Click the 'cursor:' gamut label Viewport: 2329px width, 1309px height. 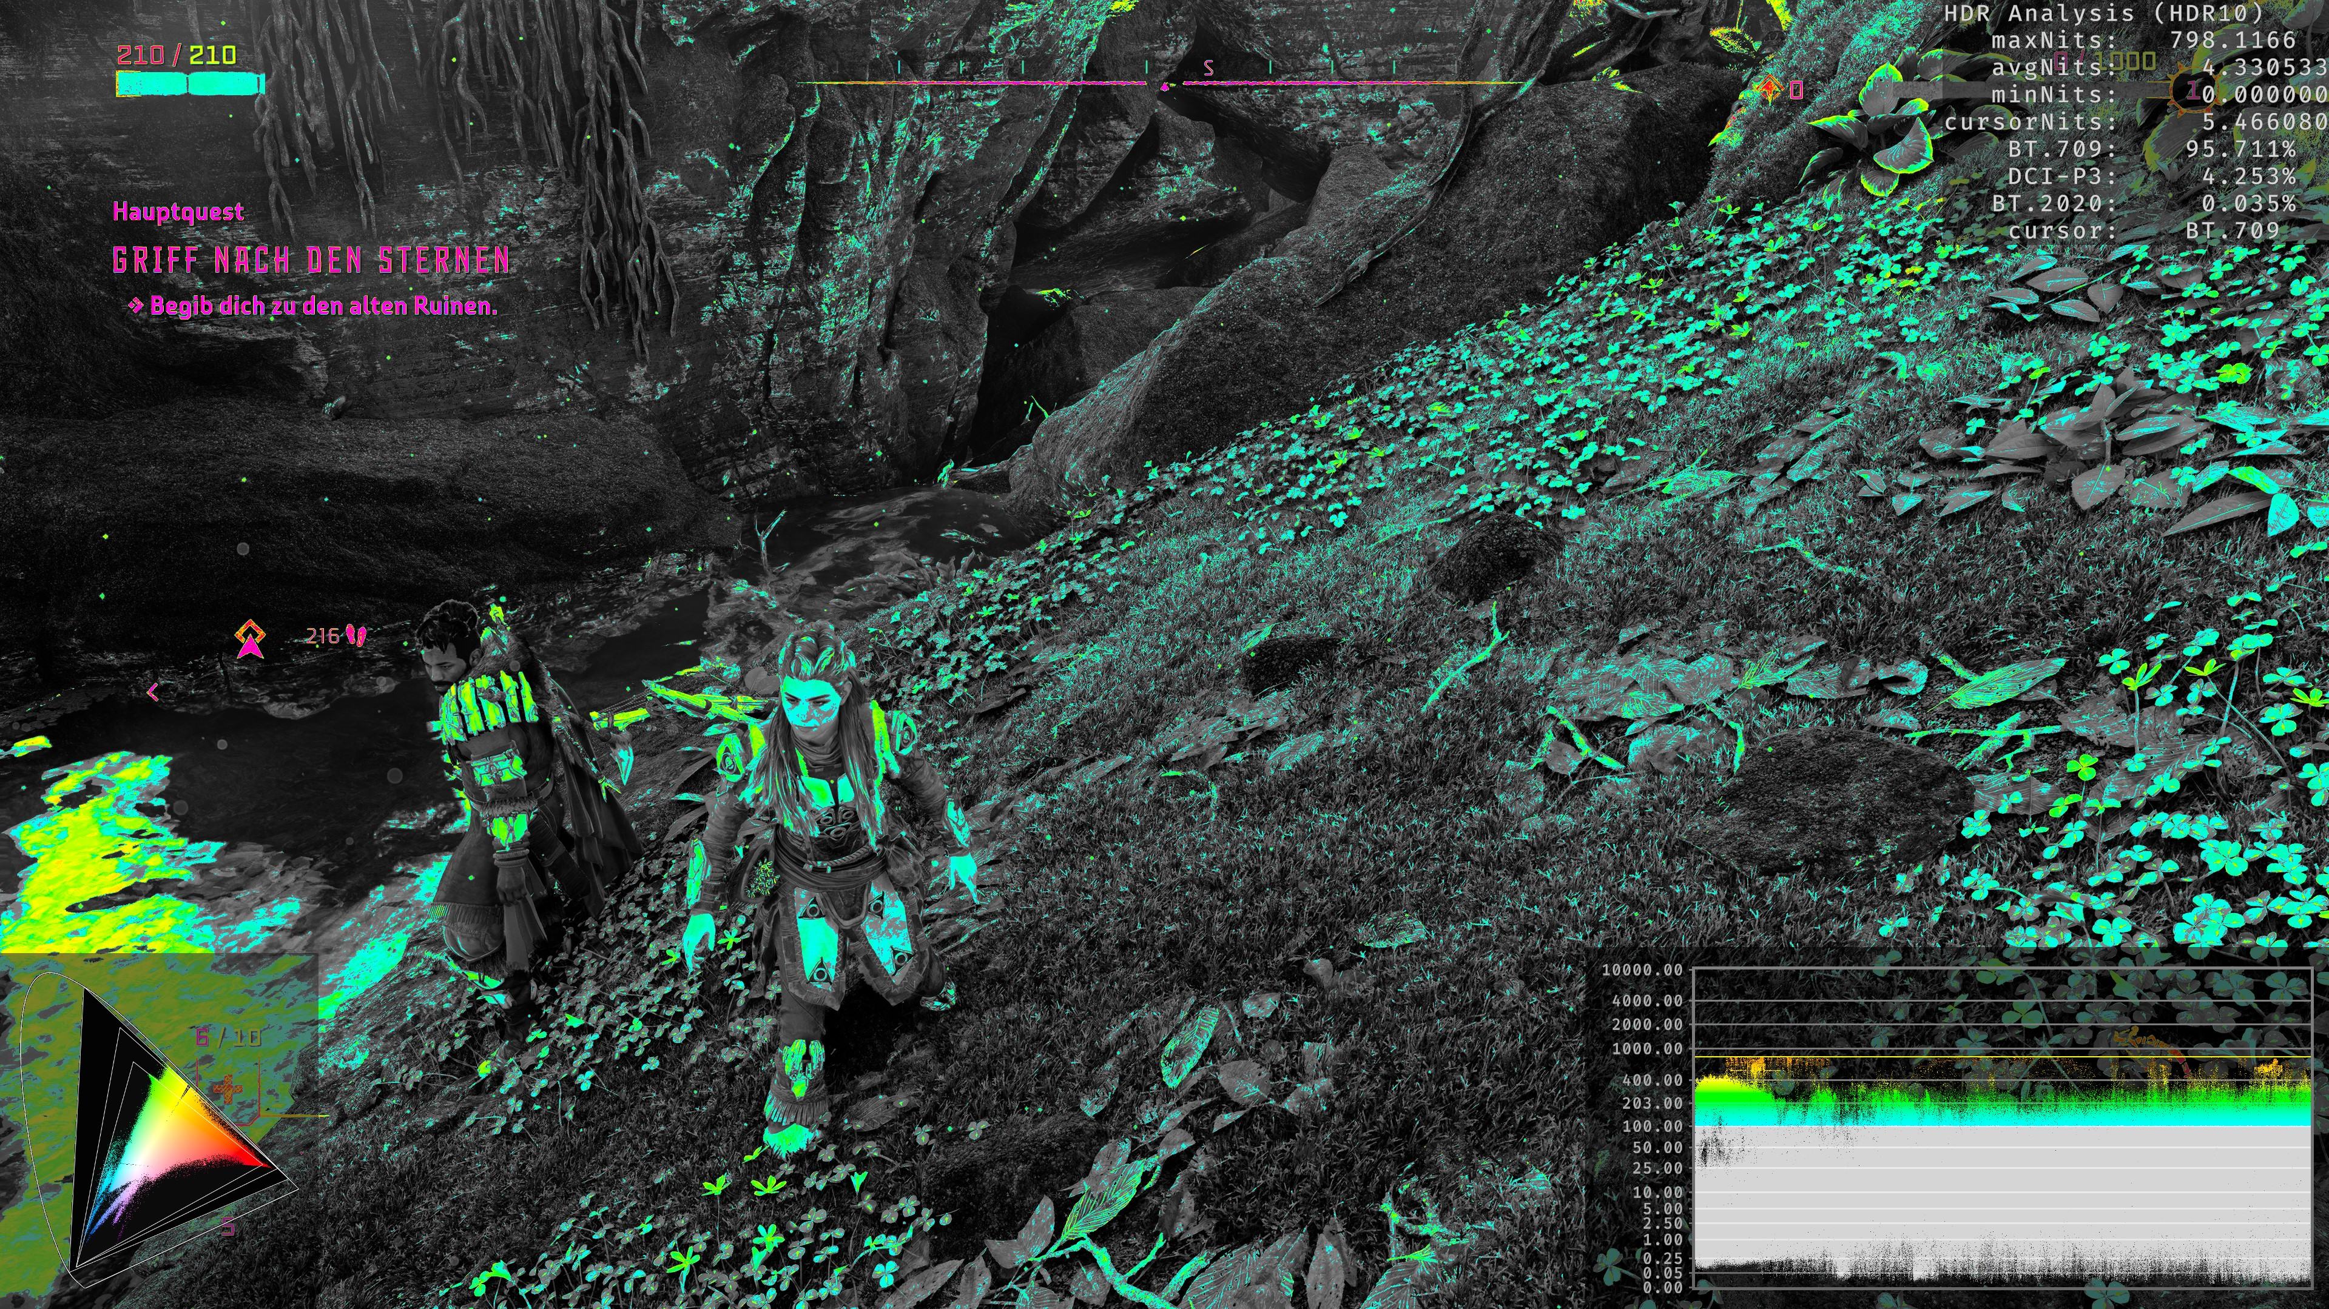tap(2062, 230)
